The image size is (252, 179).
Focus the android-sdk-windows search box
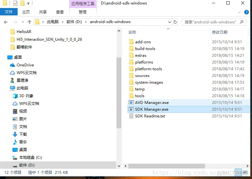point(214,22)
